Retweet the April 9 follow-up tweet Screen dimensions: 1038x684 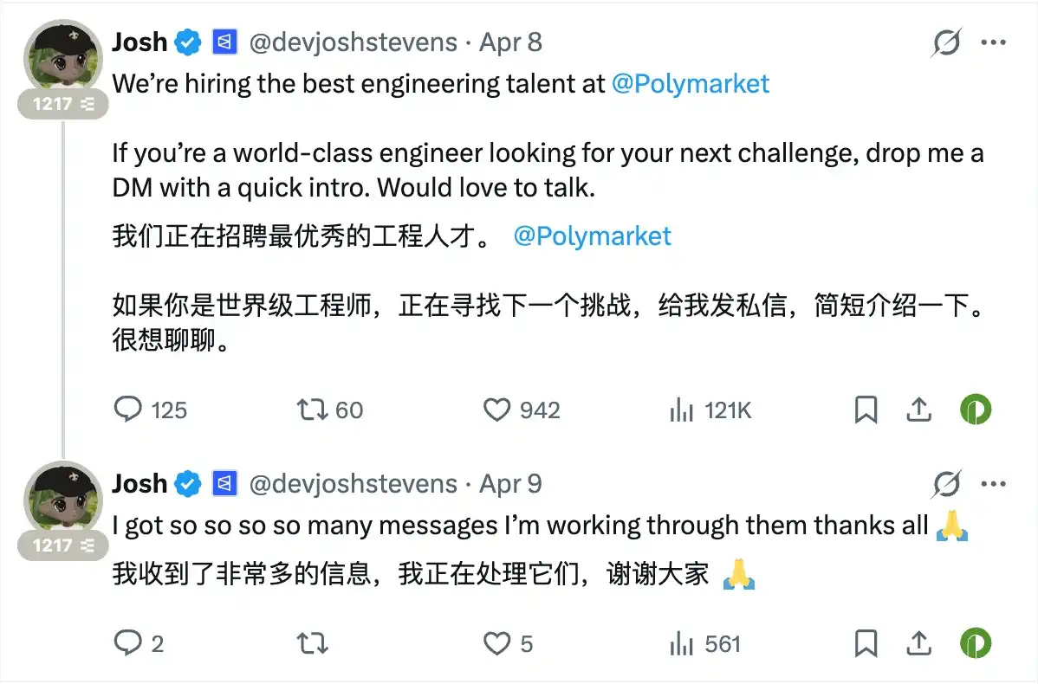pos(313,643)
